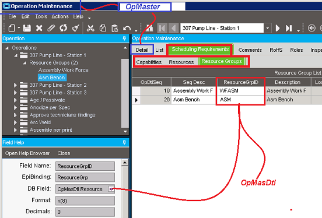Open the Tools menu
This screenshot has width=322, height=218.
tap(41, 17)
